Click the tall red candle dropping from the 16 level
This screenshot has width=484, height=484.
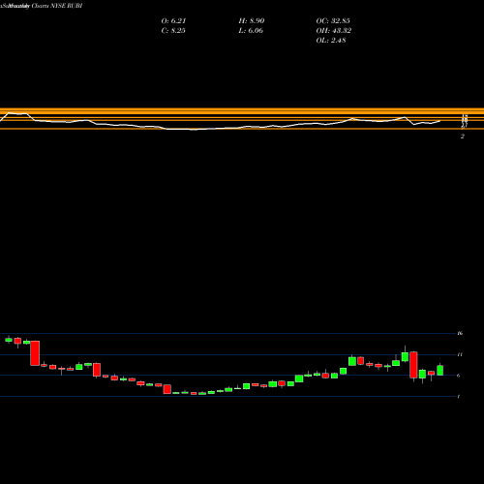point(35,353)
